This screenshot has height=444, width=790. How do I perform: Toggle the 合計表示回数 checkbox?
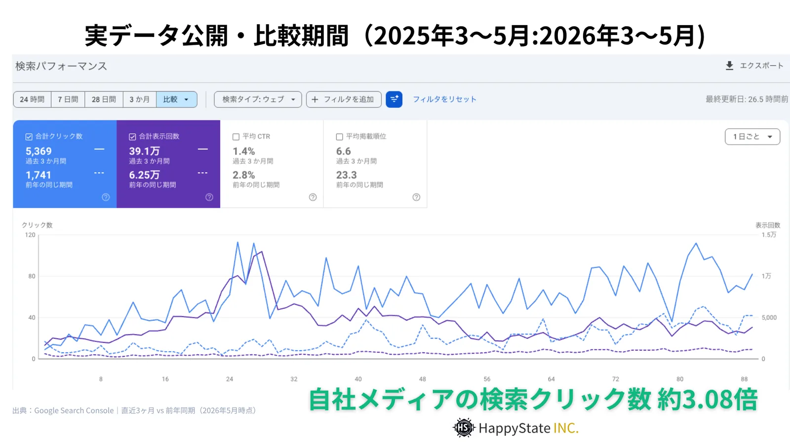(132, 137)
